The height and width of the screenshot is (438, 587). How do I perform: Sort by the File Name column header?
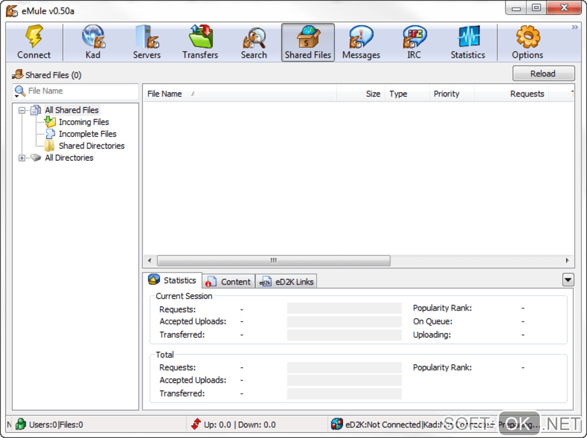click(239, 94)
